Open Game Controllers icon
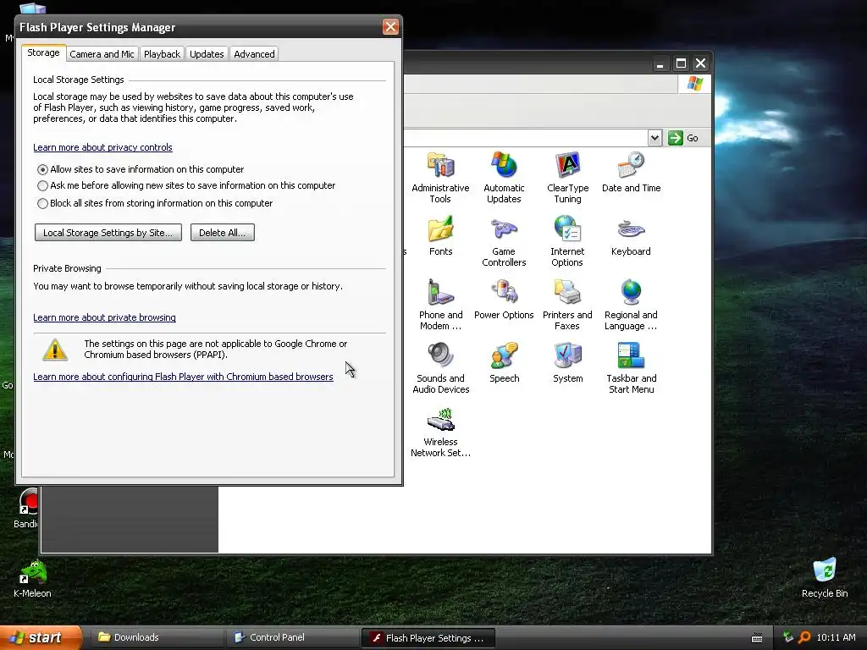The width and height of the screenshot is (867, 650). tap(504, 241)
